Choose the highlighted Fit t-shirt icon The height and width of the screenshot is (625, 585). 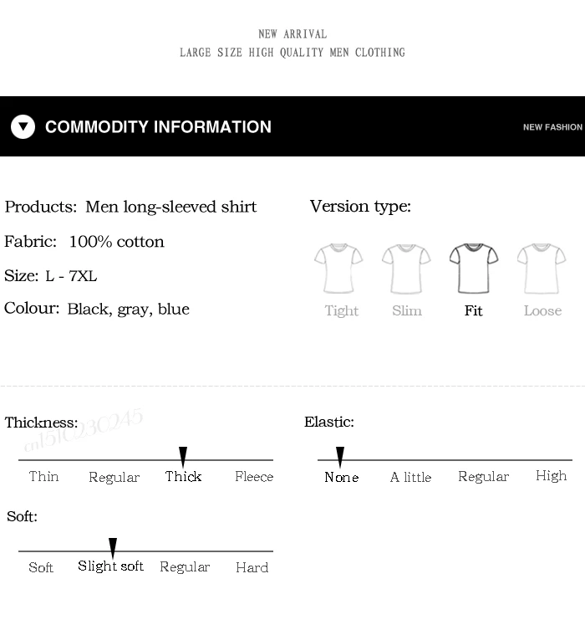pos(474,269)
